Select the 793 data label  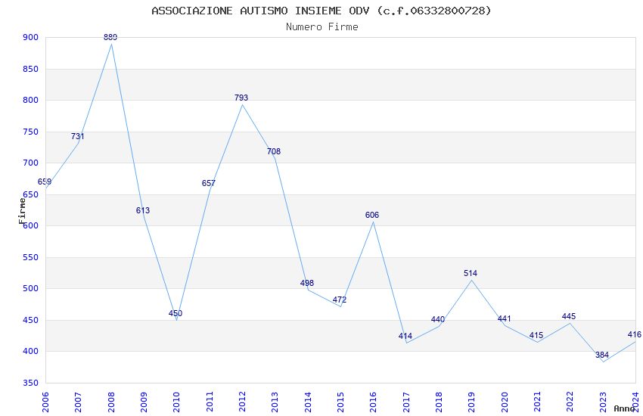pos(241,98)
